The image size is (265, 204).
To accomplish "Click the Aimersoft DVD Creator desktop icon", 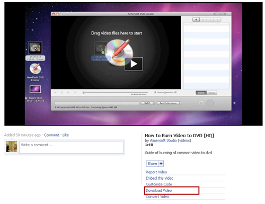I will 35,72.
